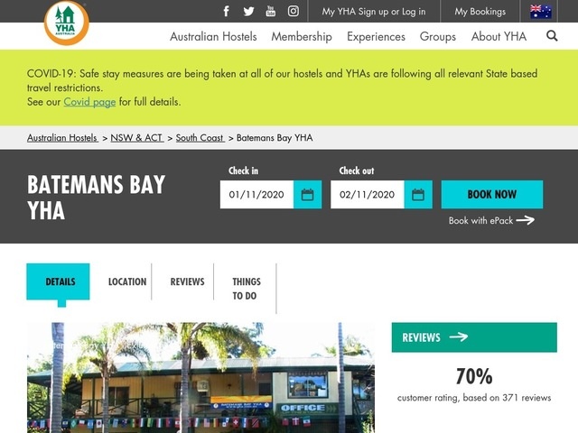578x433 pixels.
Task: Click the 70% customer rating text
Action: (x=474, y=376)
